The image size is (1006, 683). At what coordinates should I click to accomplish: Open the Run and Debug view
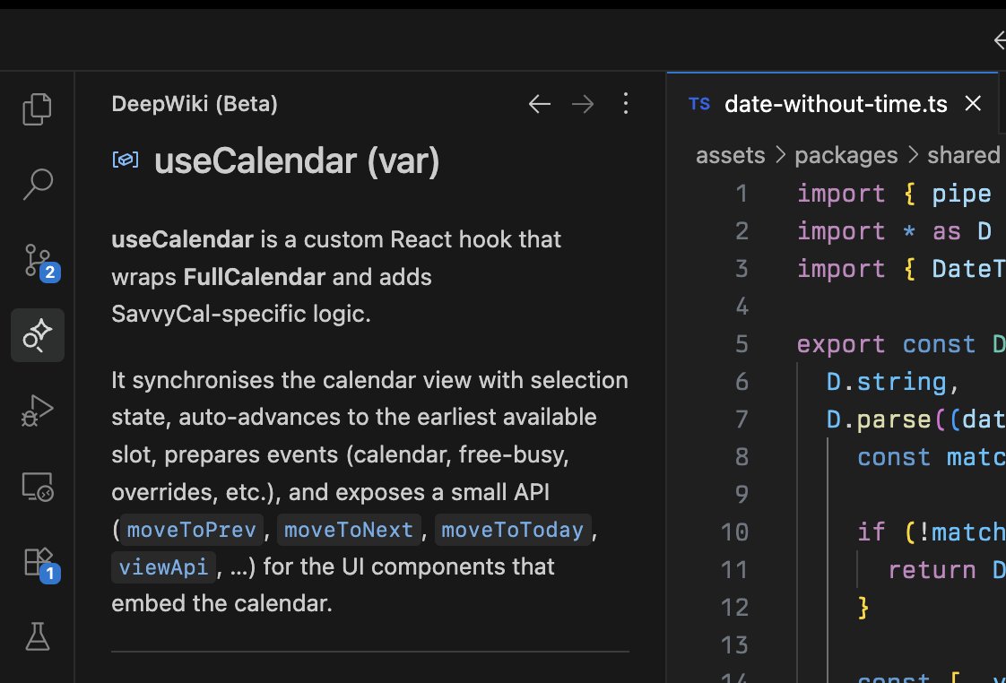pos(38,411)
